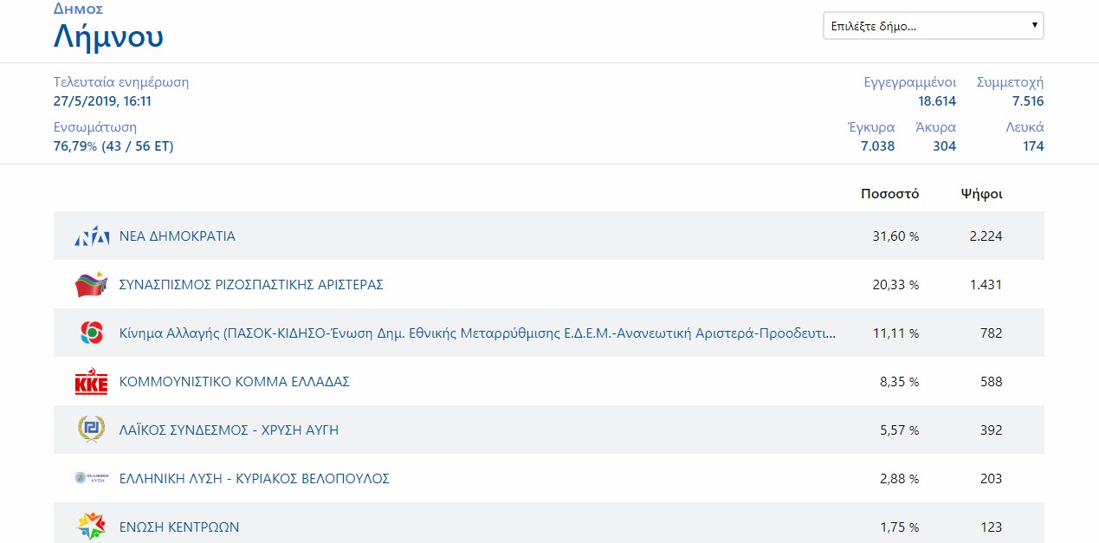
Task: Click the Nea Dimokratia party logo
Action: (91, 236)
